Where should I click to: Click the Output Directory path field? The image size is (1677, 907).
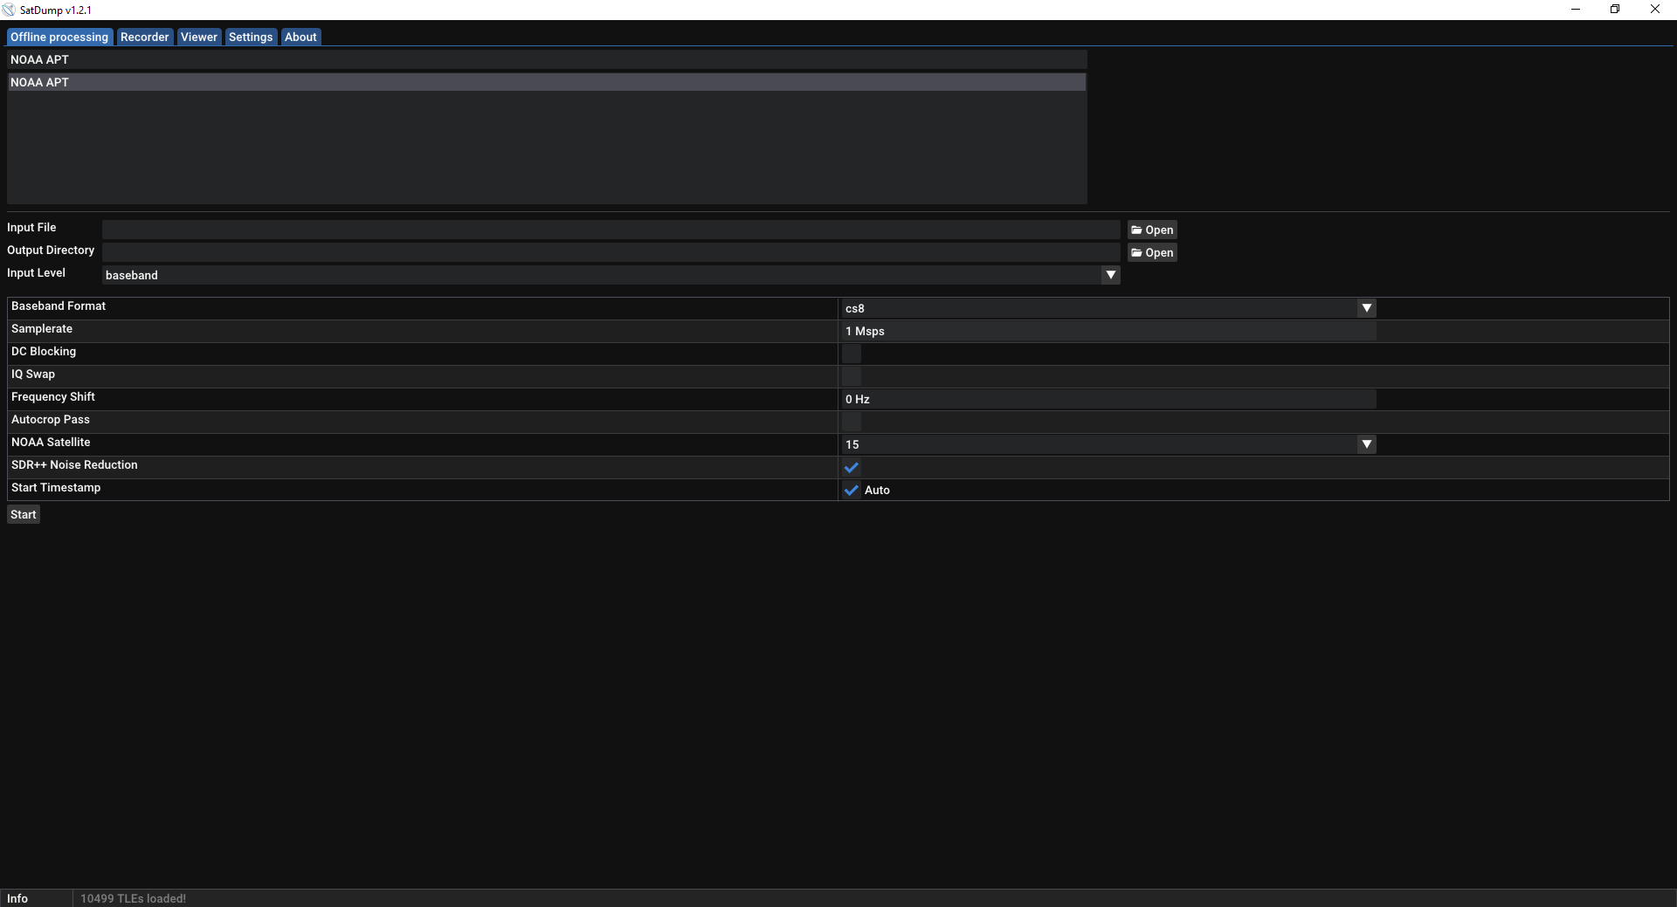coord(611,252)
